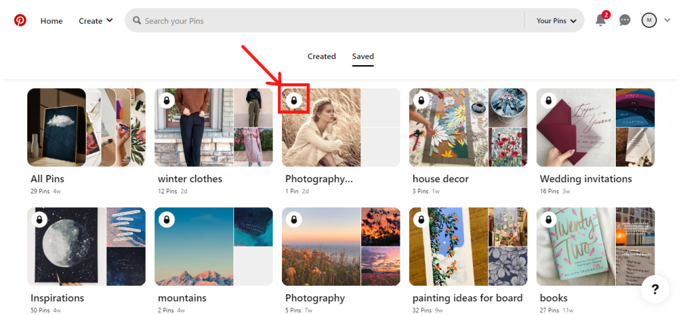Click the lock icon on house decor board
The image size is (681, 315).
(x=421, y=100)
